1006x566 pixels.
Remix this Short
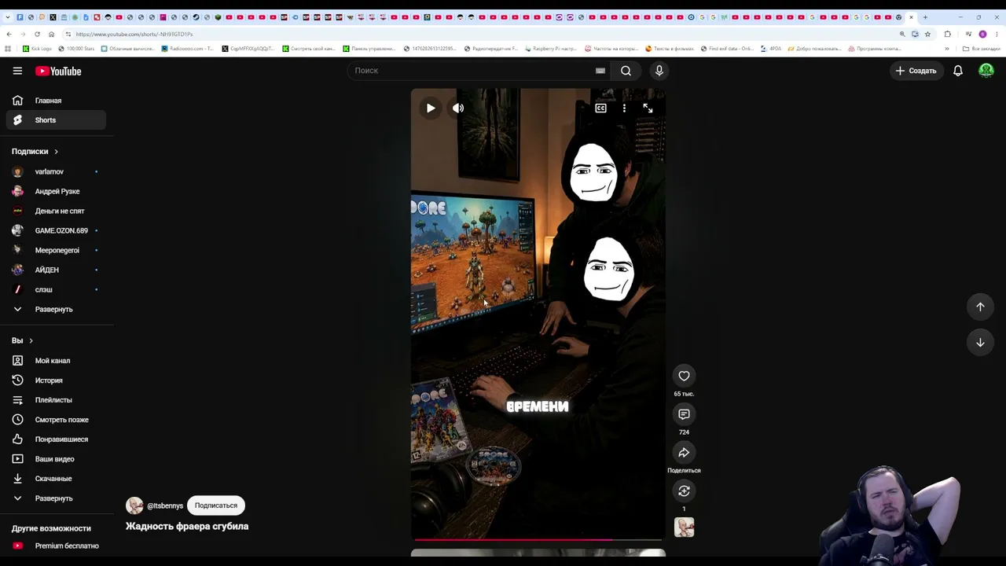coord(684,491)
